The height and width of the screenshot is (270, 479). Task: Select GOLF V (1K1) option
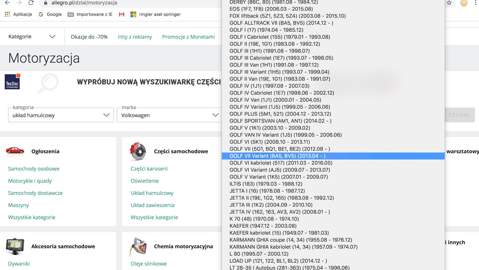(x=333, y=128)
